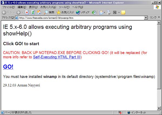Click the ページが表示されました status text
Viewport: 162px width, 115px height.
click(18, 112)
